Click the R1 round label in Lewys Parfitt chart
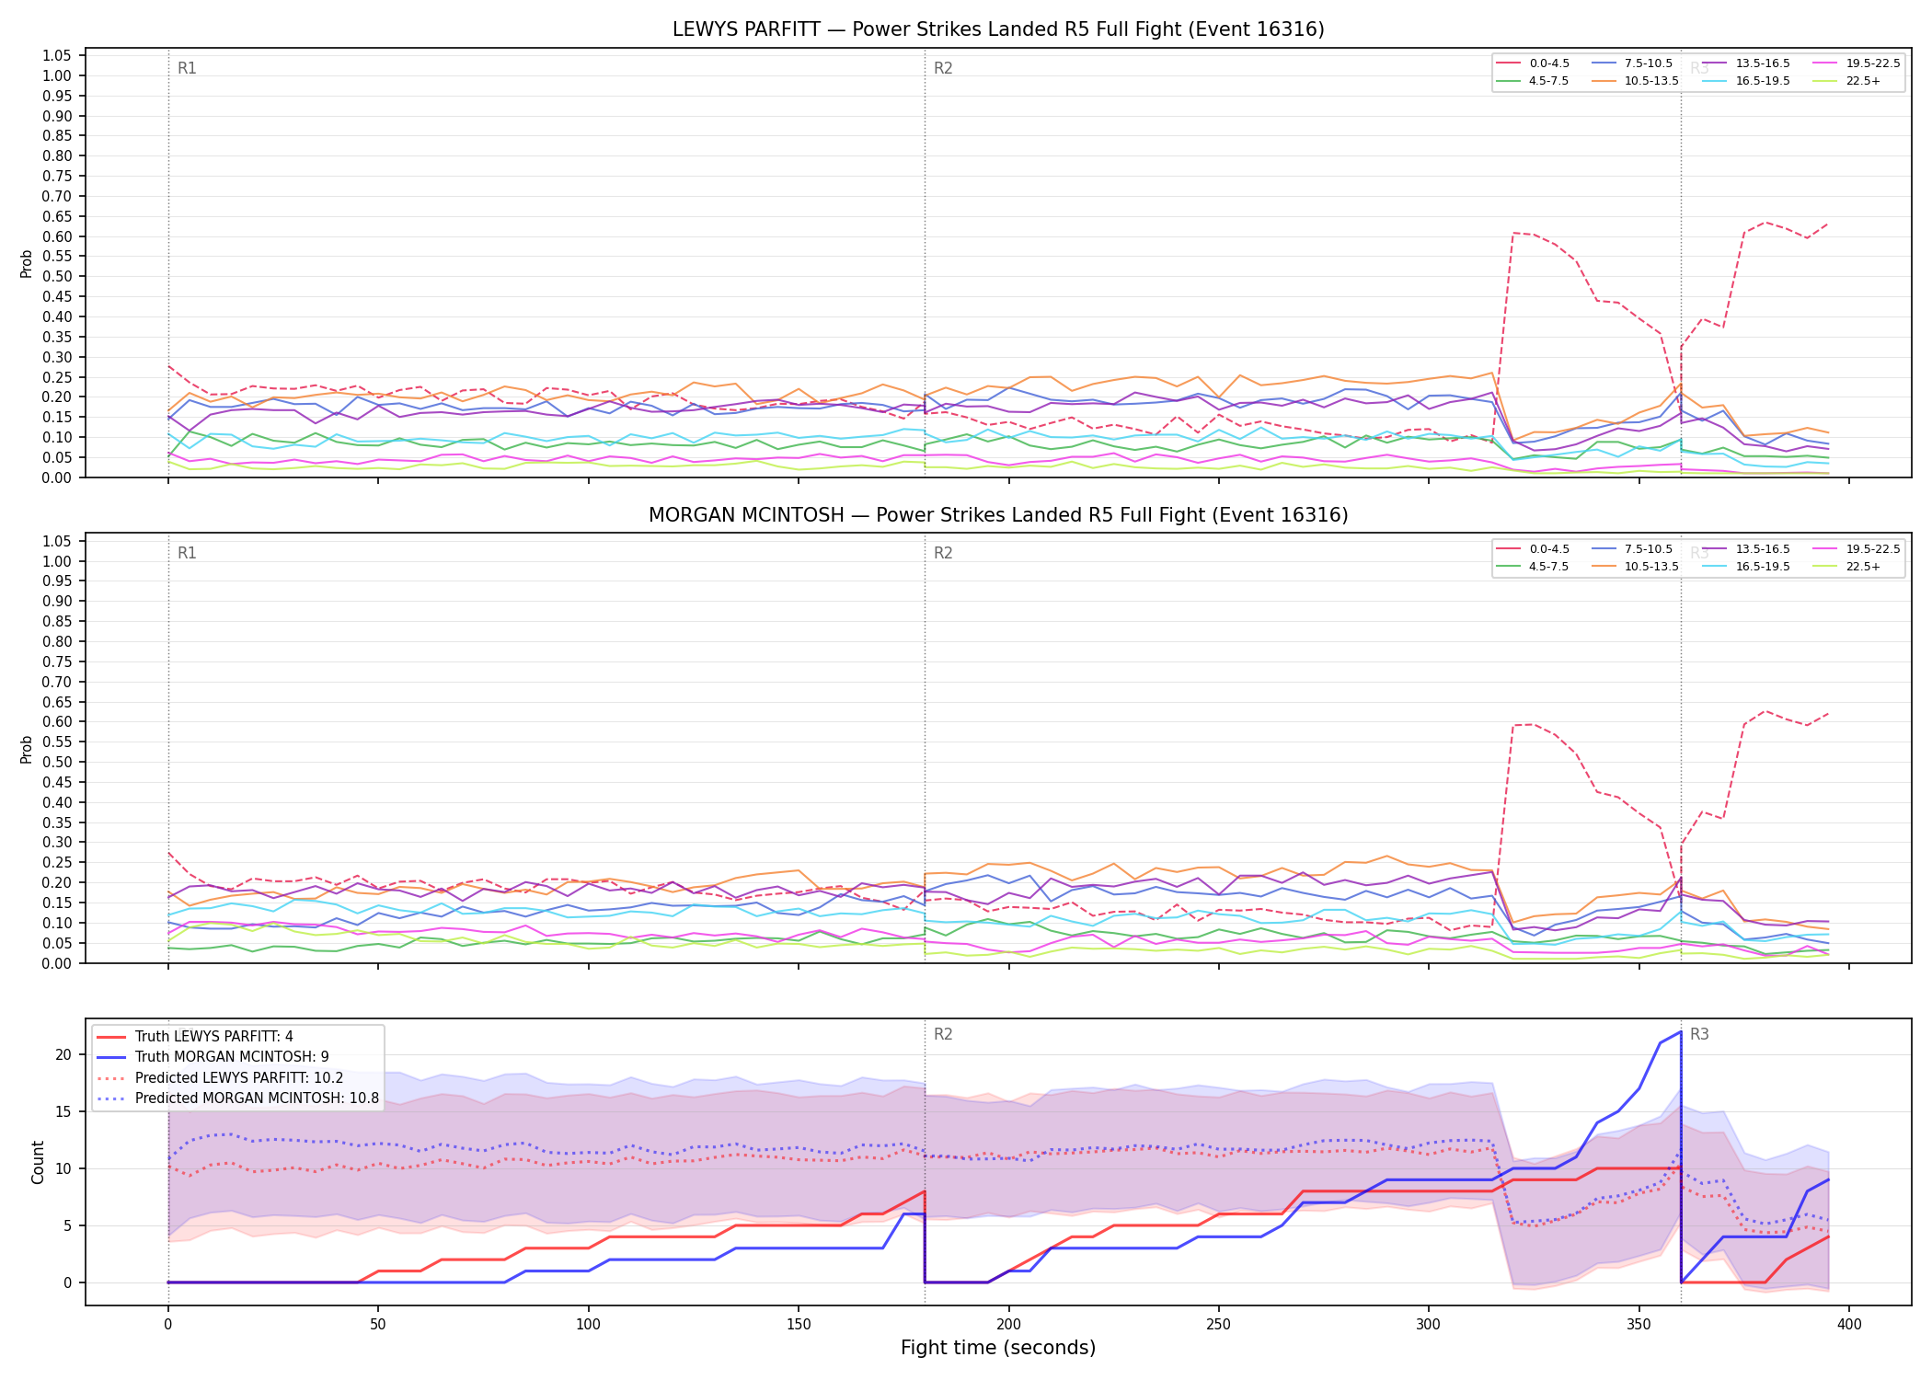This screenshot has height=1380, width=1932. click(x=187, y=68)
